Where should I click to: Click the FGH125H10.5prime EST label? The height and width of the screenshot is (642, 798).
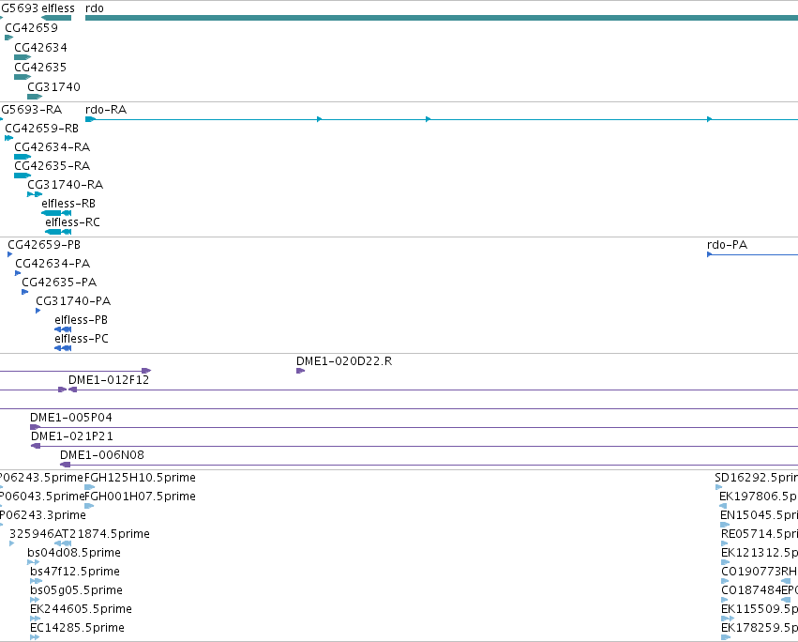(x=140, y=478)
